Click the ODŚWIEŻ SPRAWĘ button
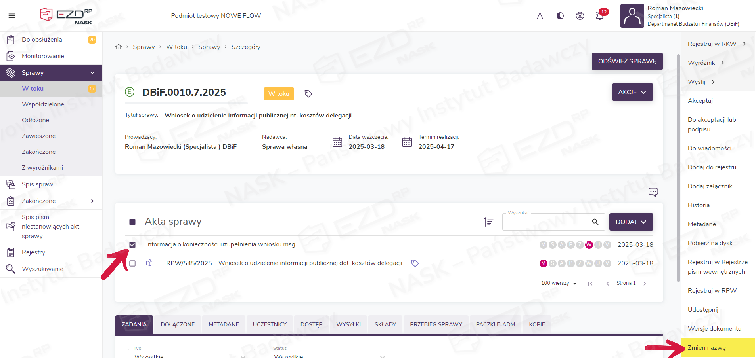 click(627, 61)
